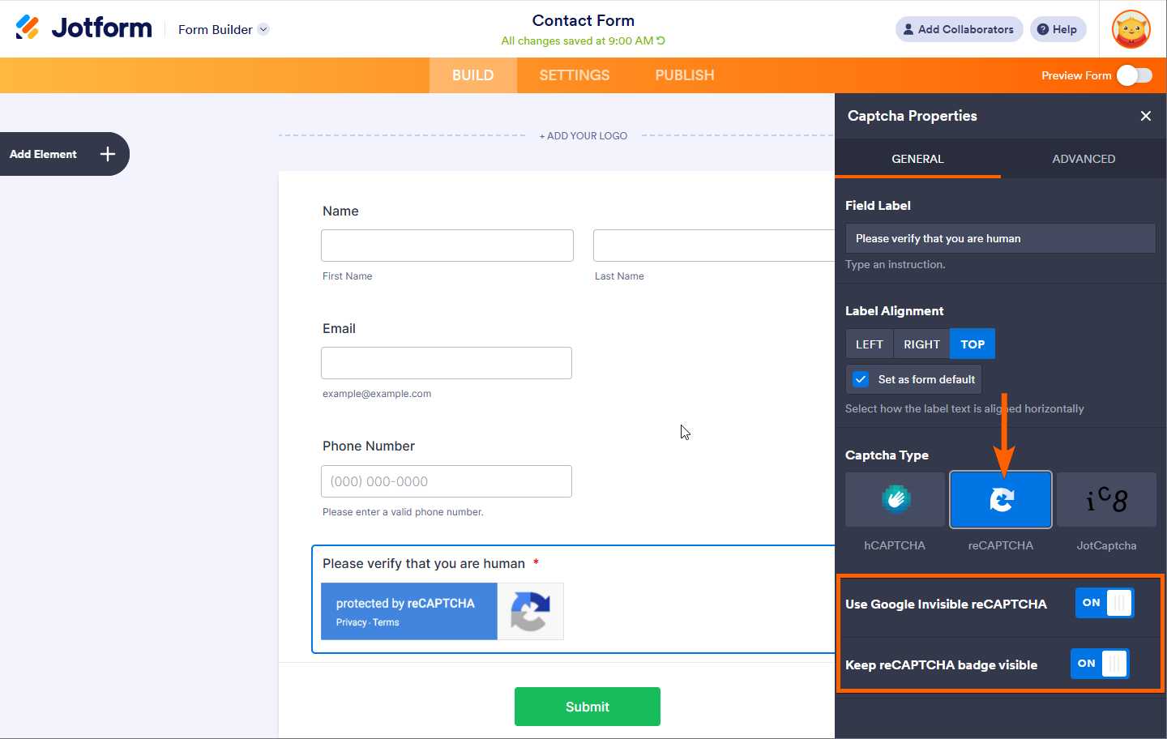Select the hCAPTCHA captcha type icon
Image resolution: width=1167 pixels, height=739 pixels.
[x=895, y=500]
